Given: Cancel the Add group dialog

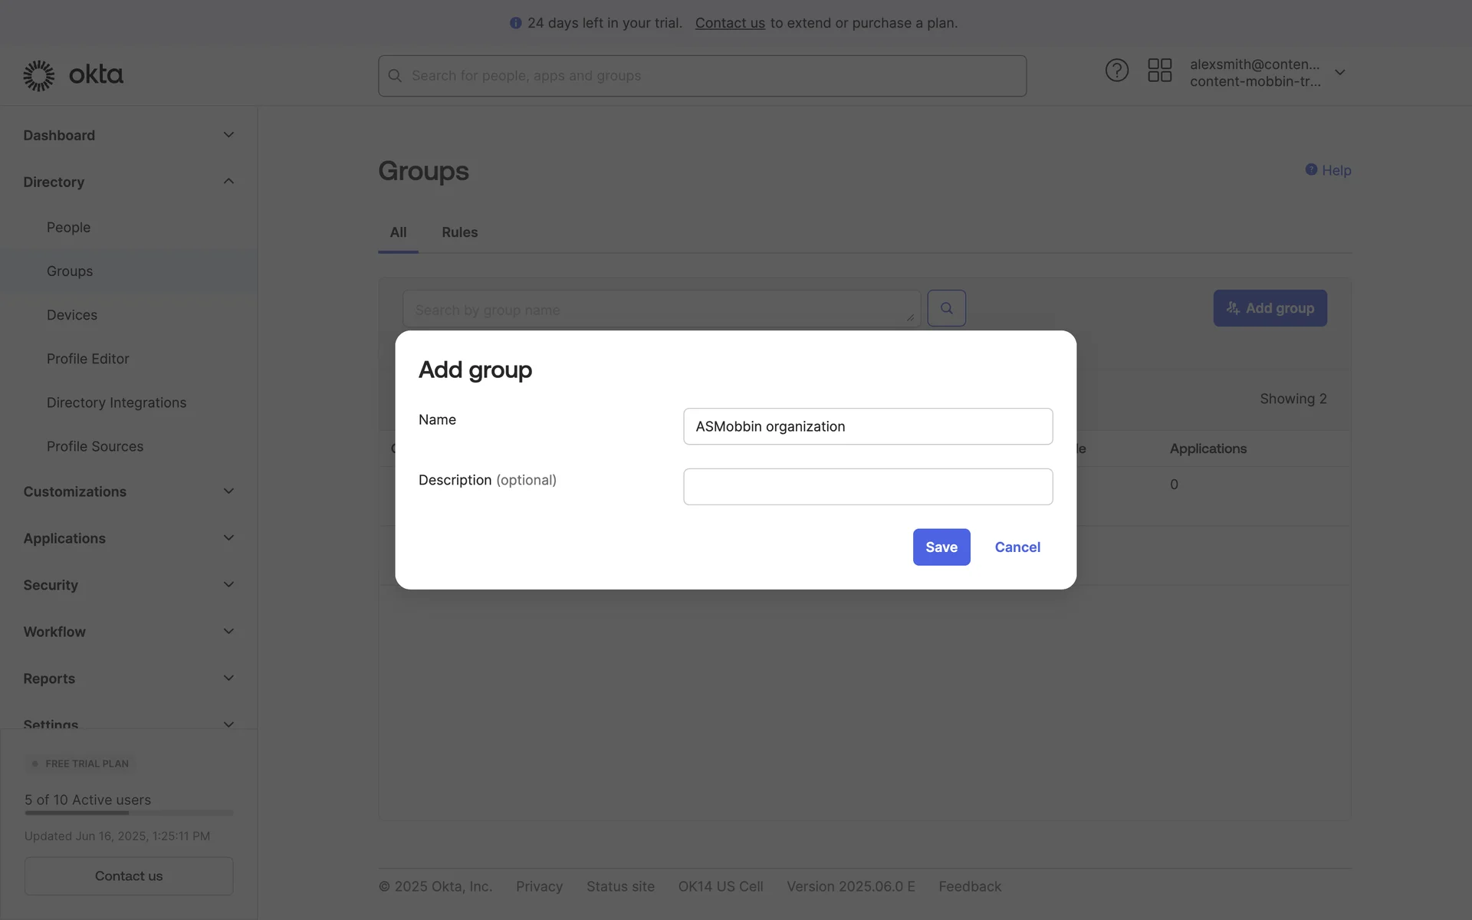Looking at the screenshot, I should 1017,547.
